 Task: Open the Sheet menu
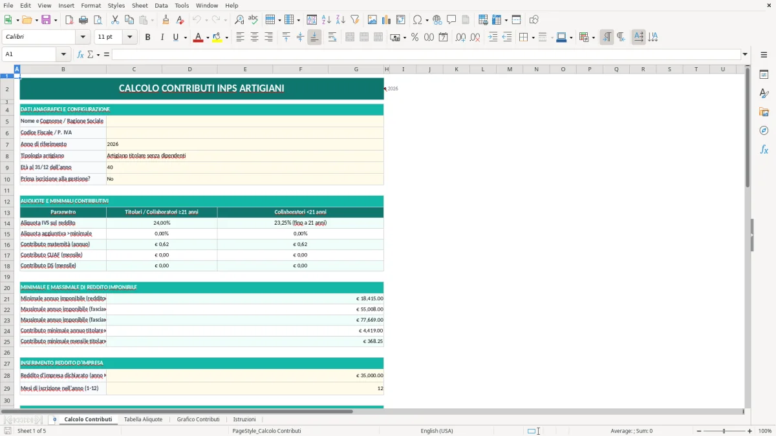click(140, 5)
